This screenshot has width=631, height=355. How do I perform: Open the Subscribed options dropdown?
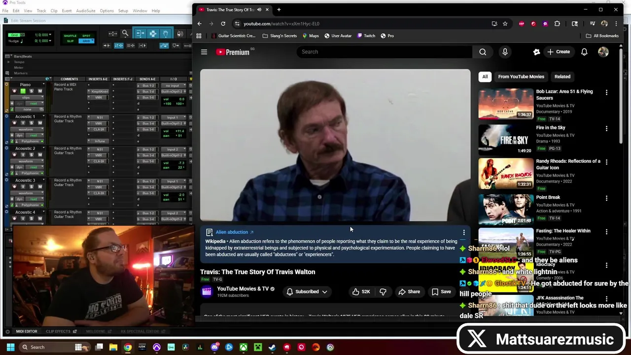coord(308,292)
